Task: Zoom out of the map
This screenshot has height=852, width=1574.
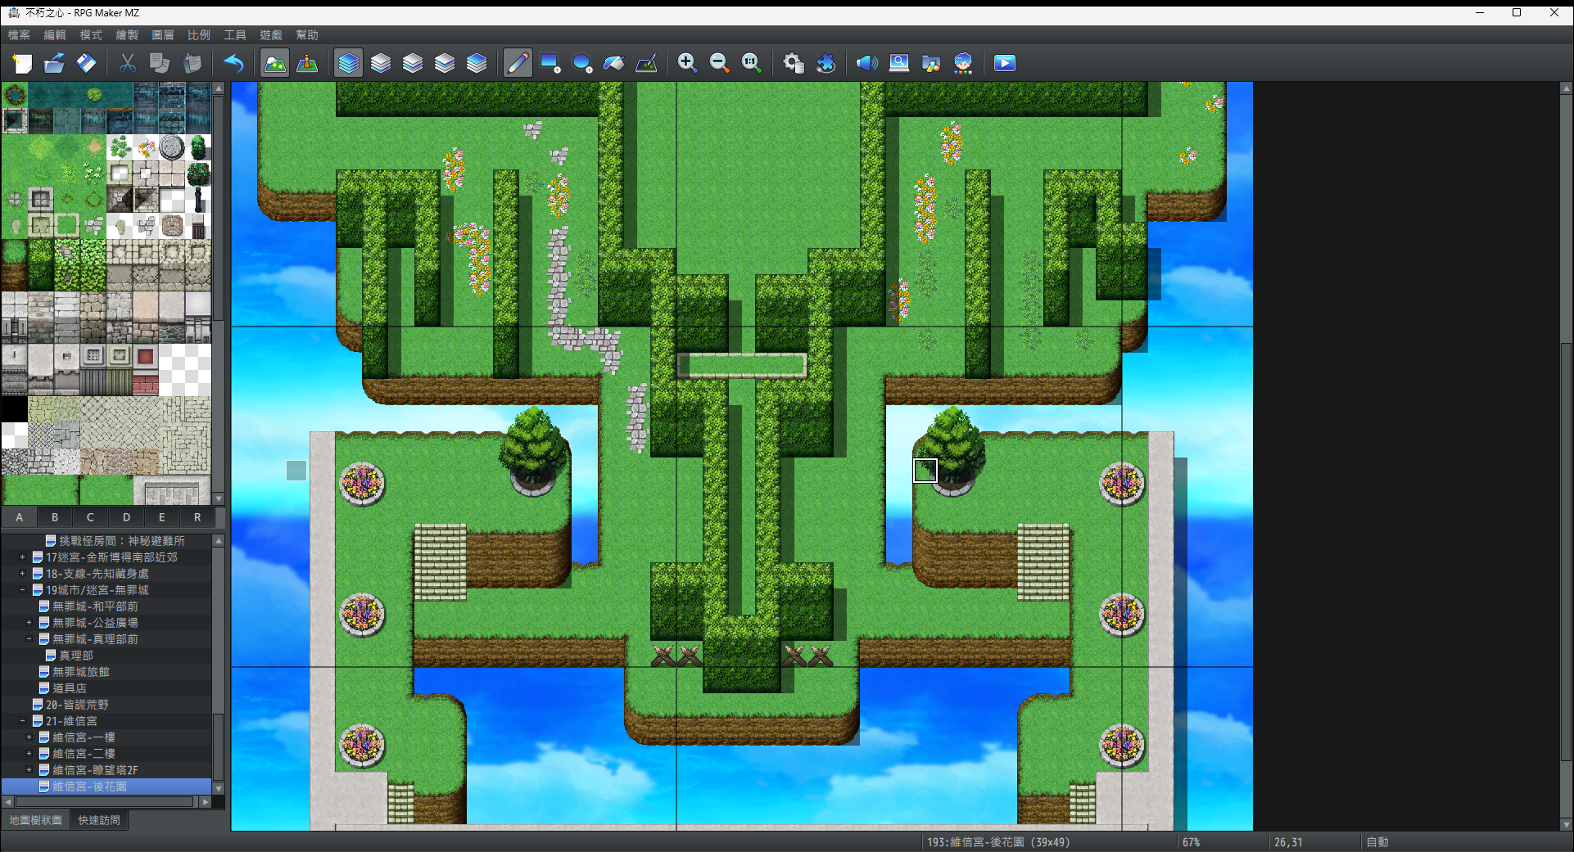Action: tap(720, 63)
